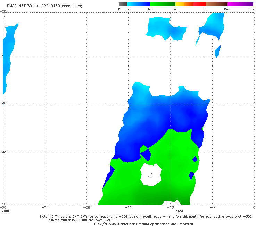Image resolution: width=257 pixels, height=226 pixels.
Task: Click the 'SMAP NRT Winds 20240130 descending' title
Action: 44,6
